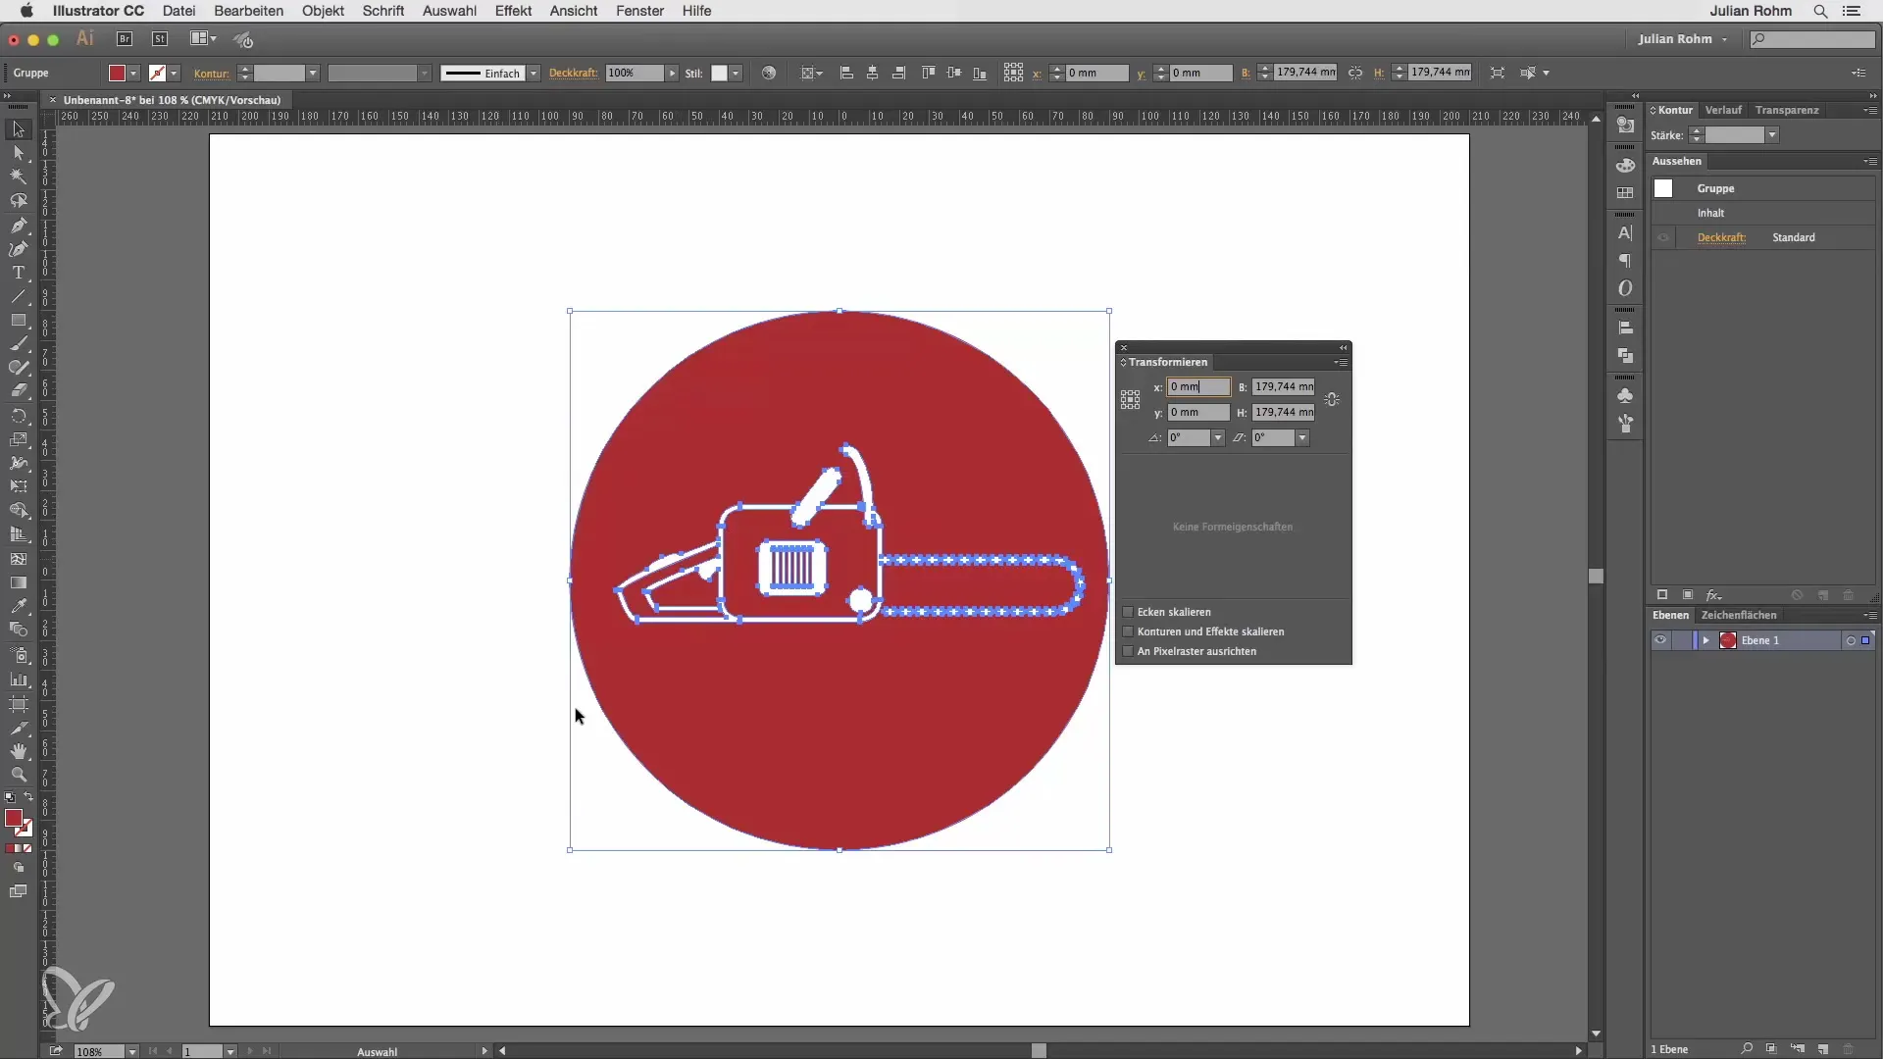This screenshot has height=1059, width=1883.
Task: Switch to the Zeichenflächen tab
Action: pyautogui.click(x=1739, y=615)
